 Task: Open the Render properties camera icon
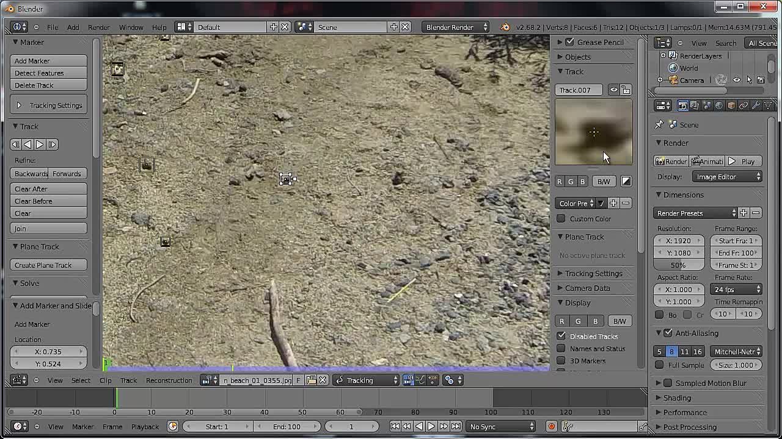pyautogui.click(x=683, y=105)
